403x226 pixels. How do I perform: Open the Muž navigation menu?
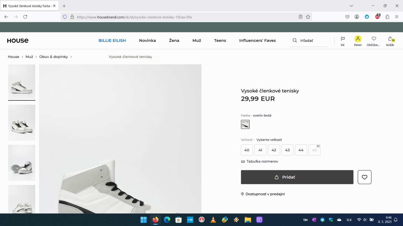pos(197,40)
